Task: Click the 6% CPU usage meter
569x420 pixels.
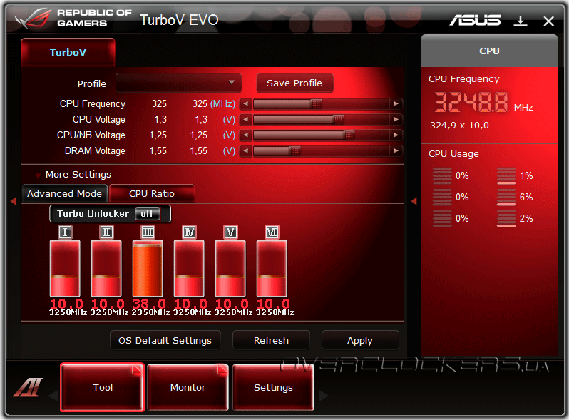Action: point(506,198)
